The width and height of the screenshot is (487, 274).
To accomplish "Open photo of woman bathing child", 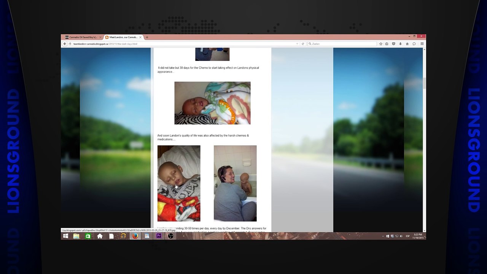I will (235, 183).
